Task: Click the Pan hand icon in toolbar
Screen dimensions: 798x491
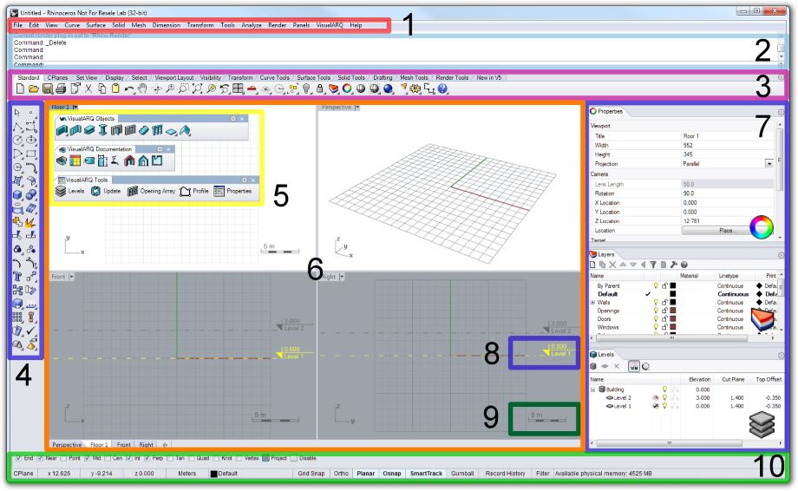Action: 144,89
